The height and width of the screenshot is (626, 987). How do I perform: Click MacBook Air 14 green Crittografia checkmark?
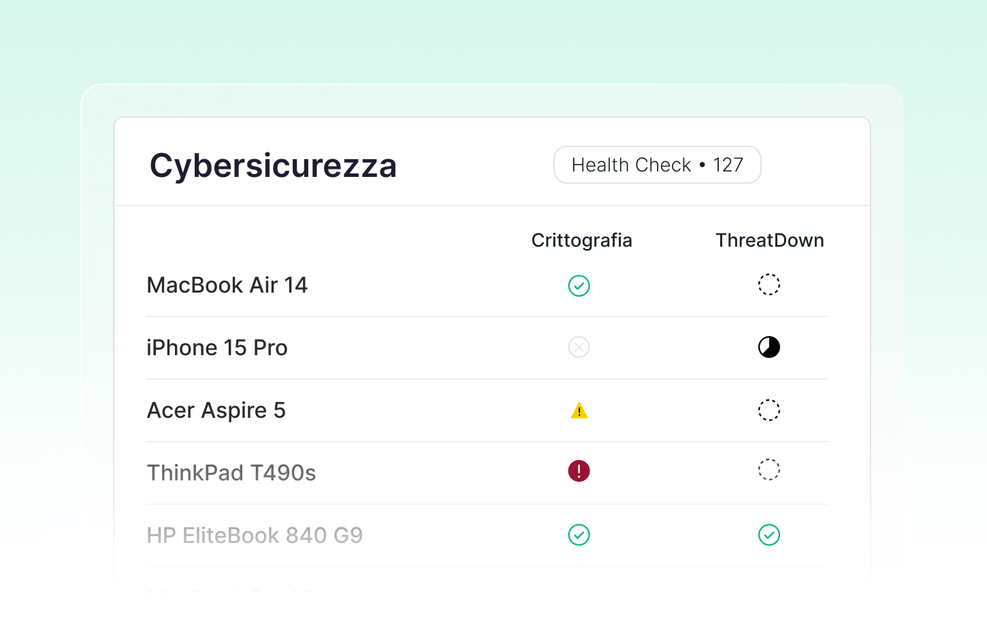pos(579,286)
